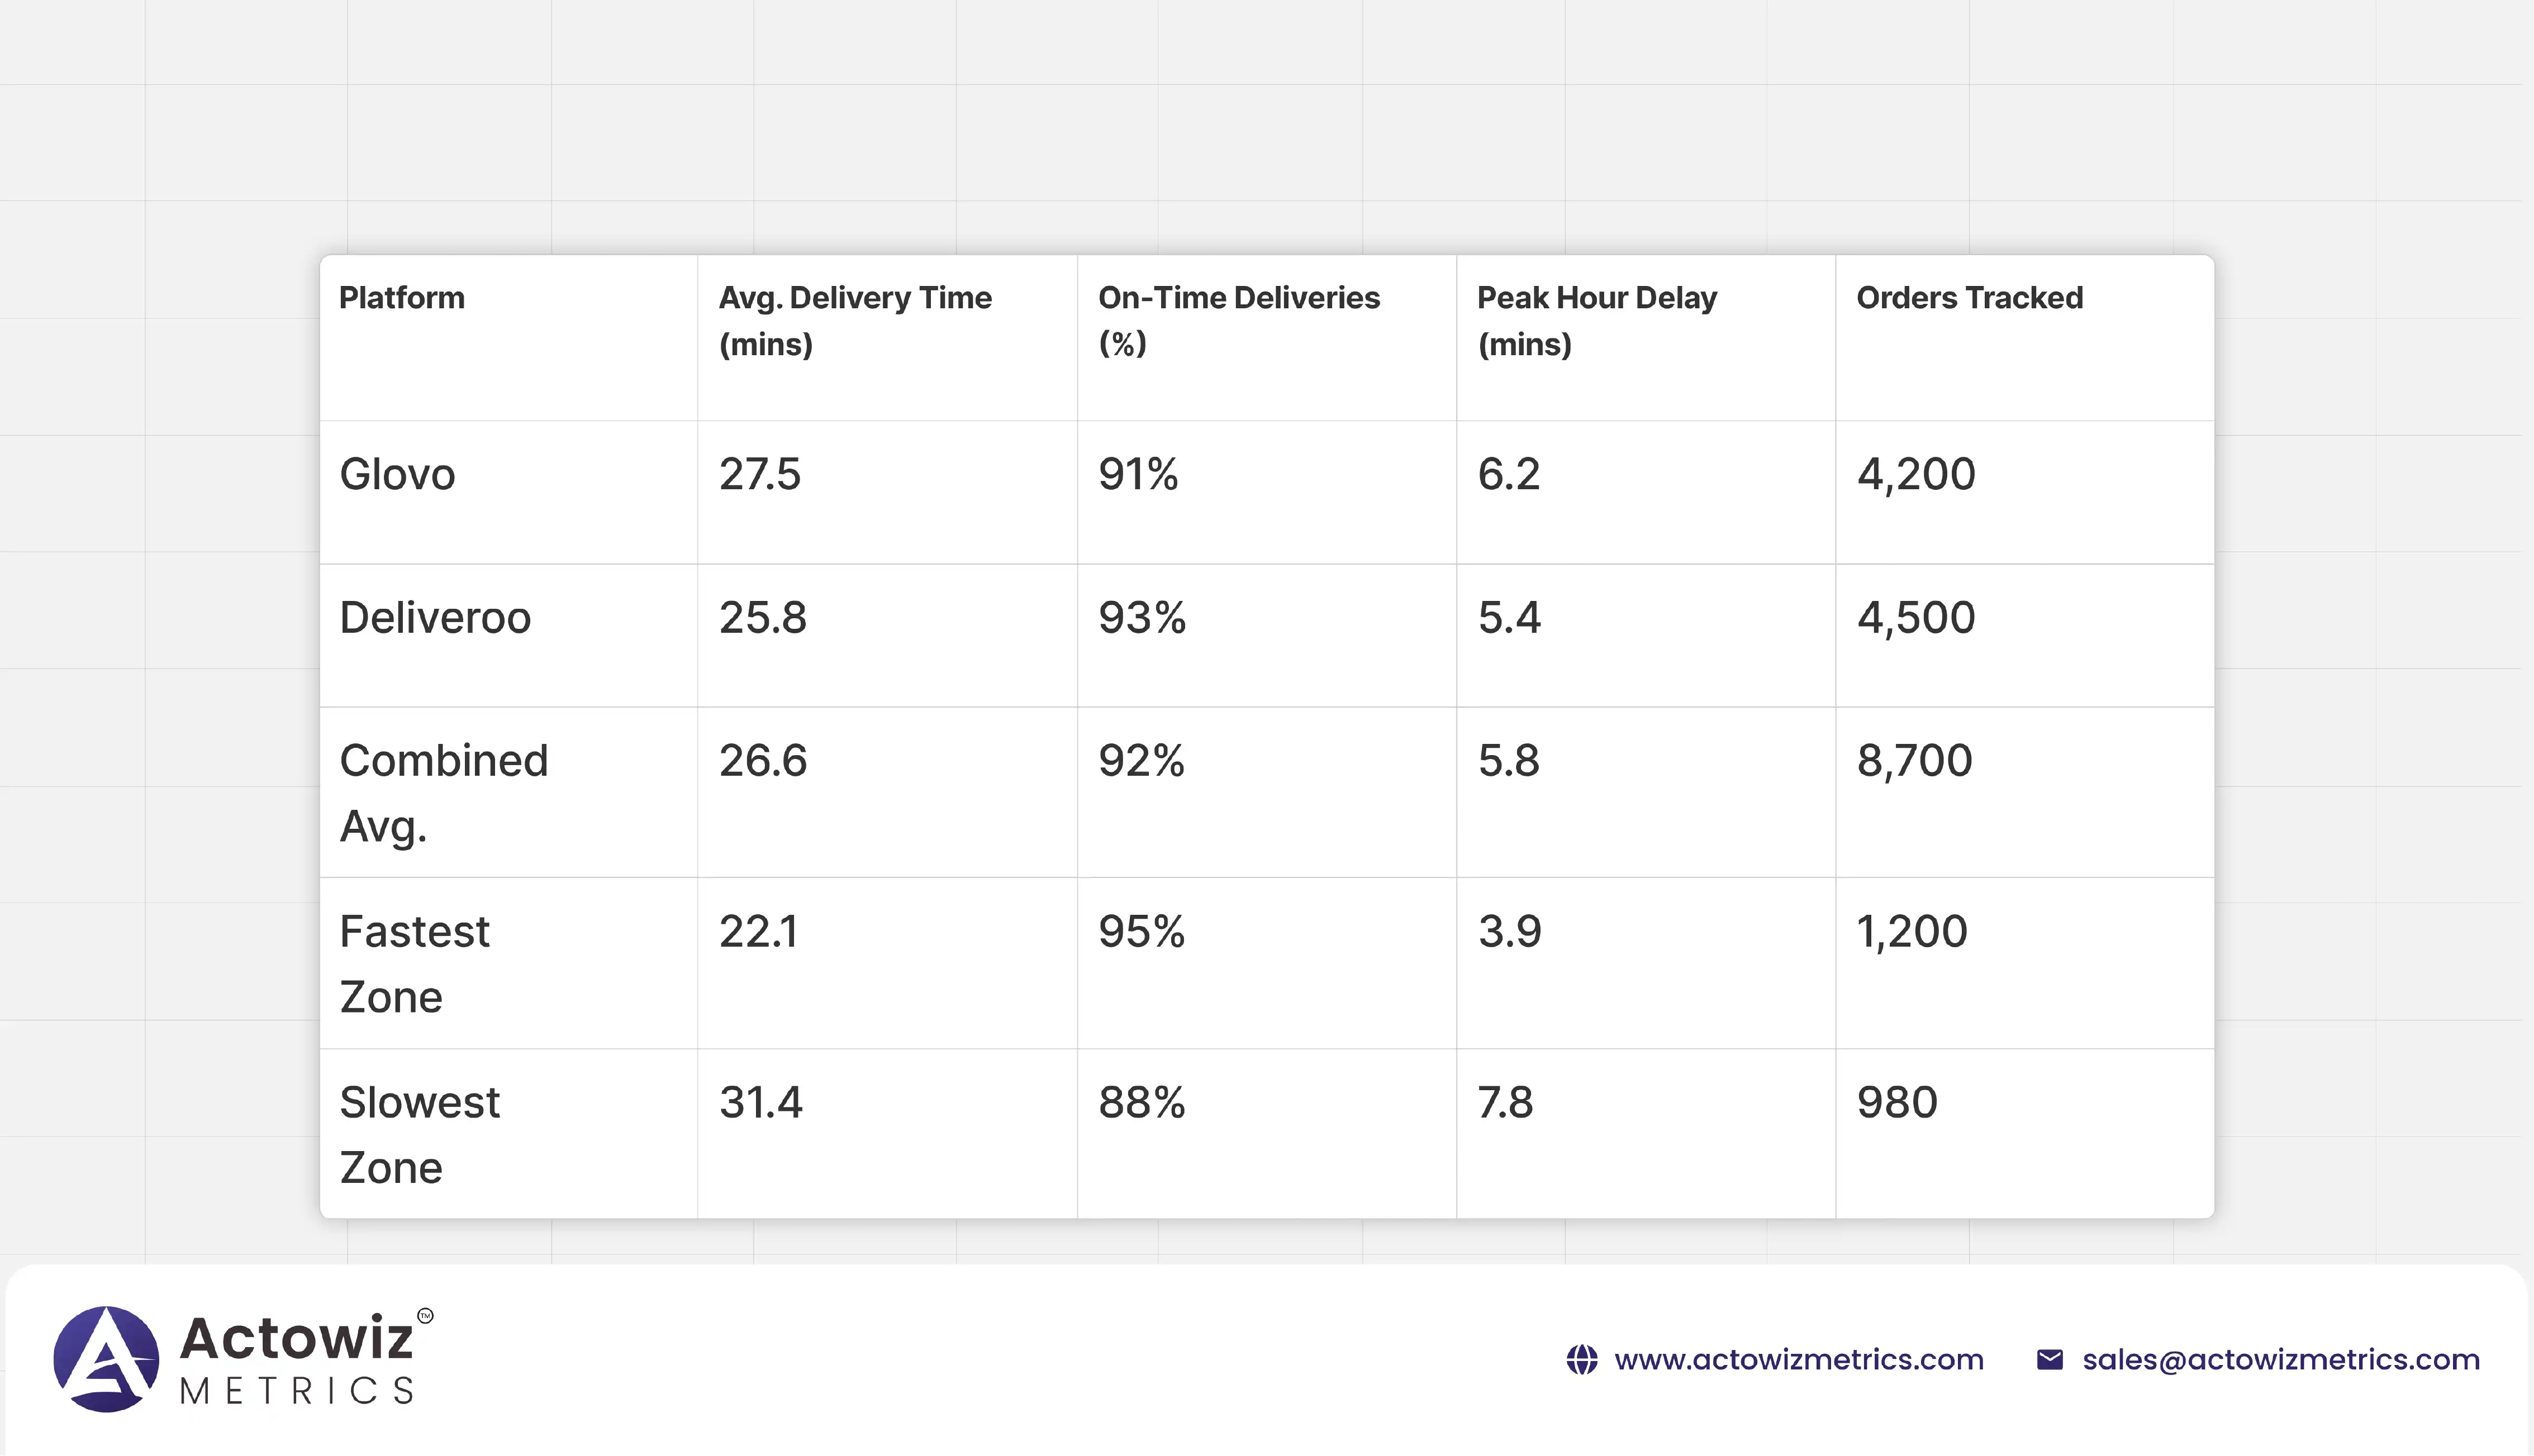This screenshot has height=1456, width=2534.
Task: Click the Combined Avg. row label
Action: pos(443,792)
